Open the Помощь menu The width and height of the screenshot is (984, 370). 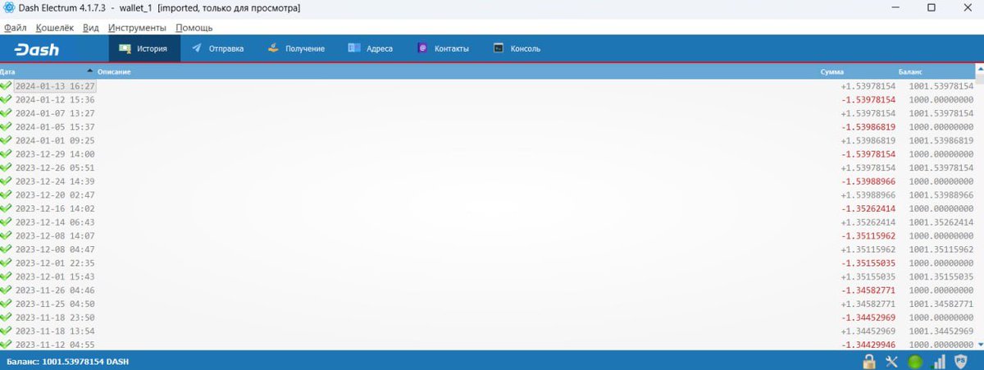click(194, 28)
